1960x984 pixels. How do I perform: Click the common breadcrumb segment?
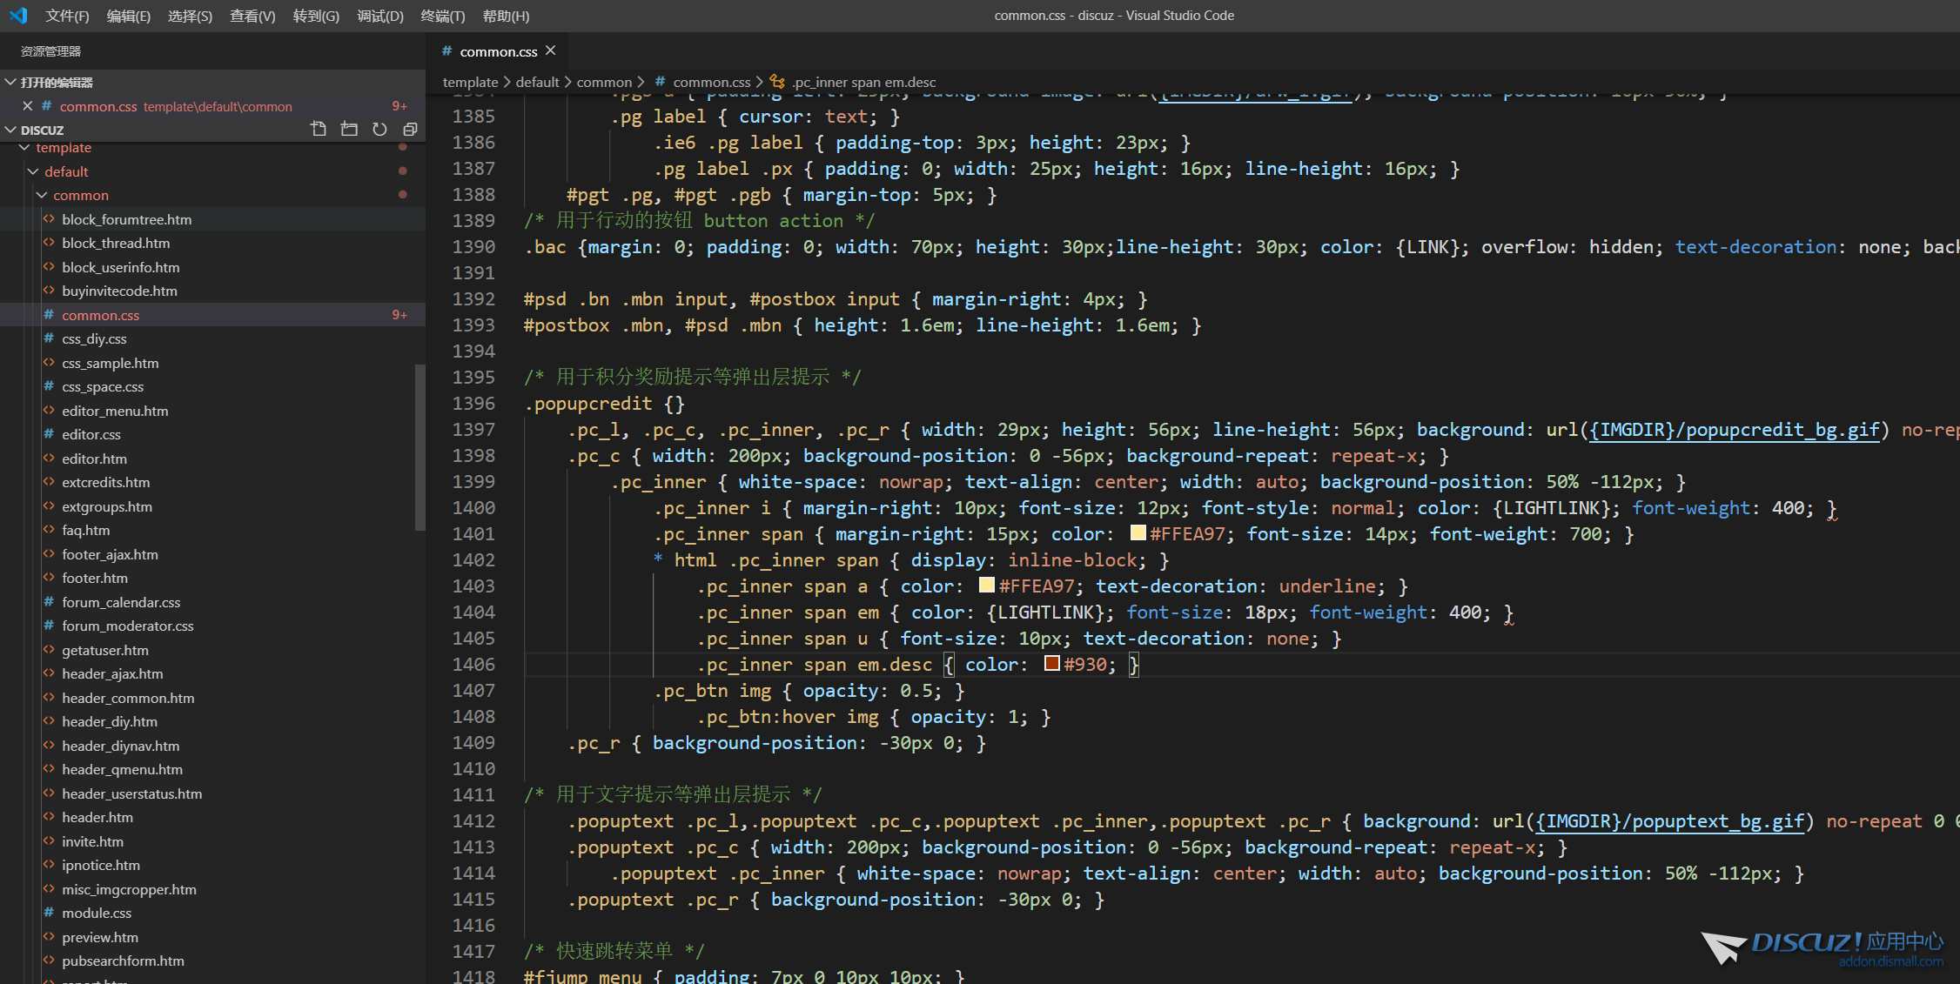coord(604,82)
